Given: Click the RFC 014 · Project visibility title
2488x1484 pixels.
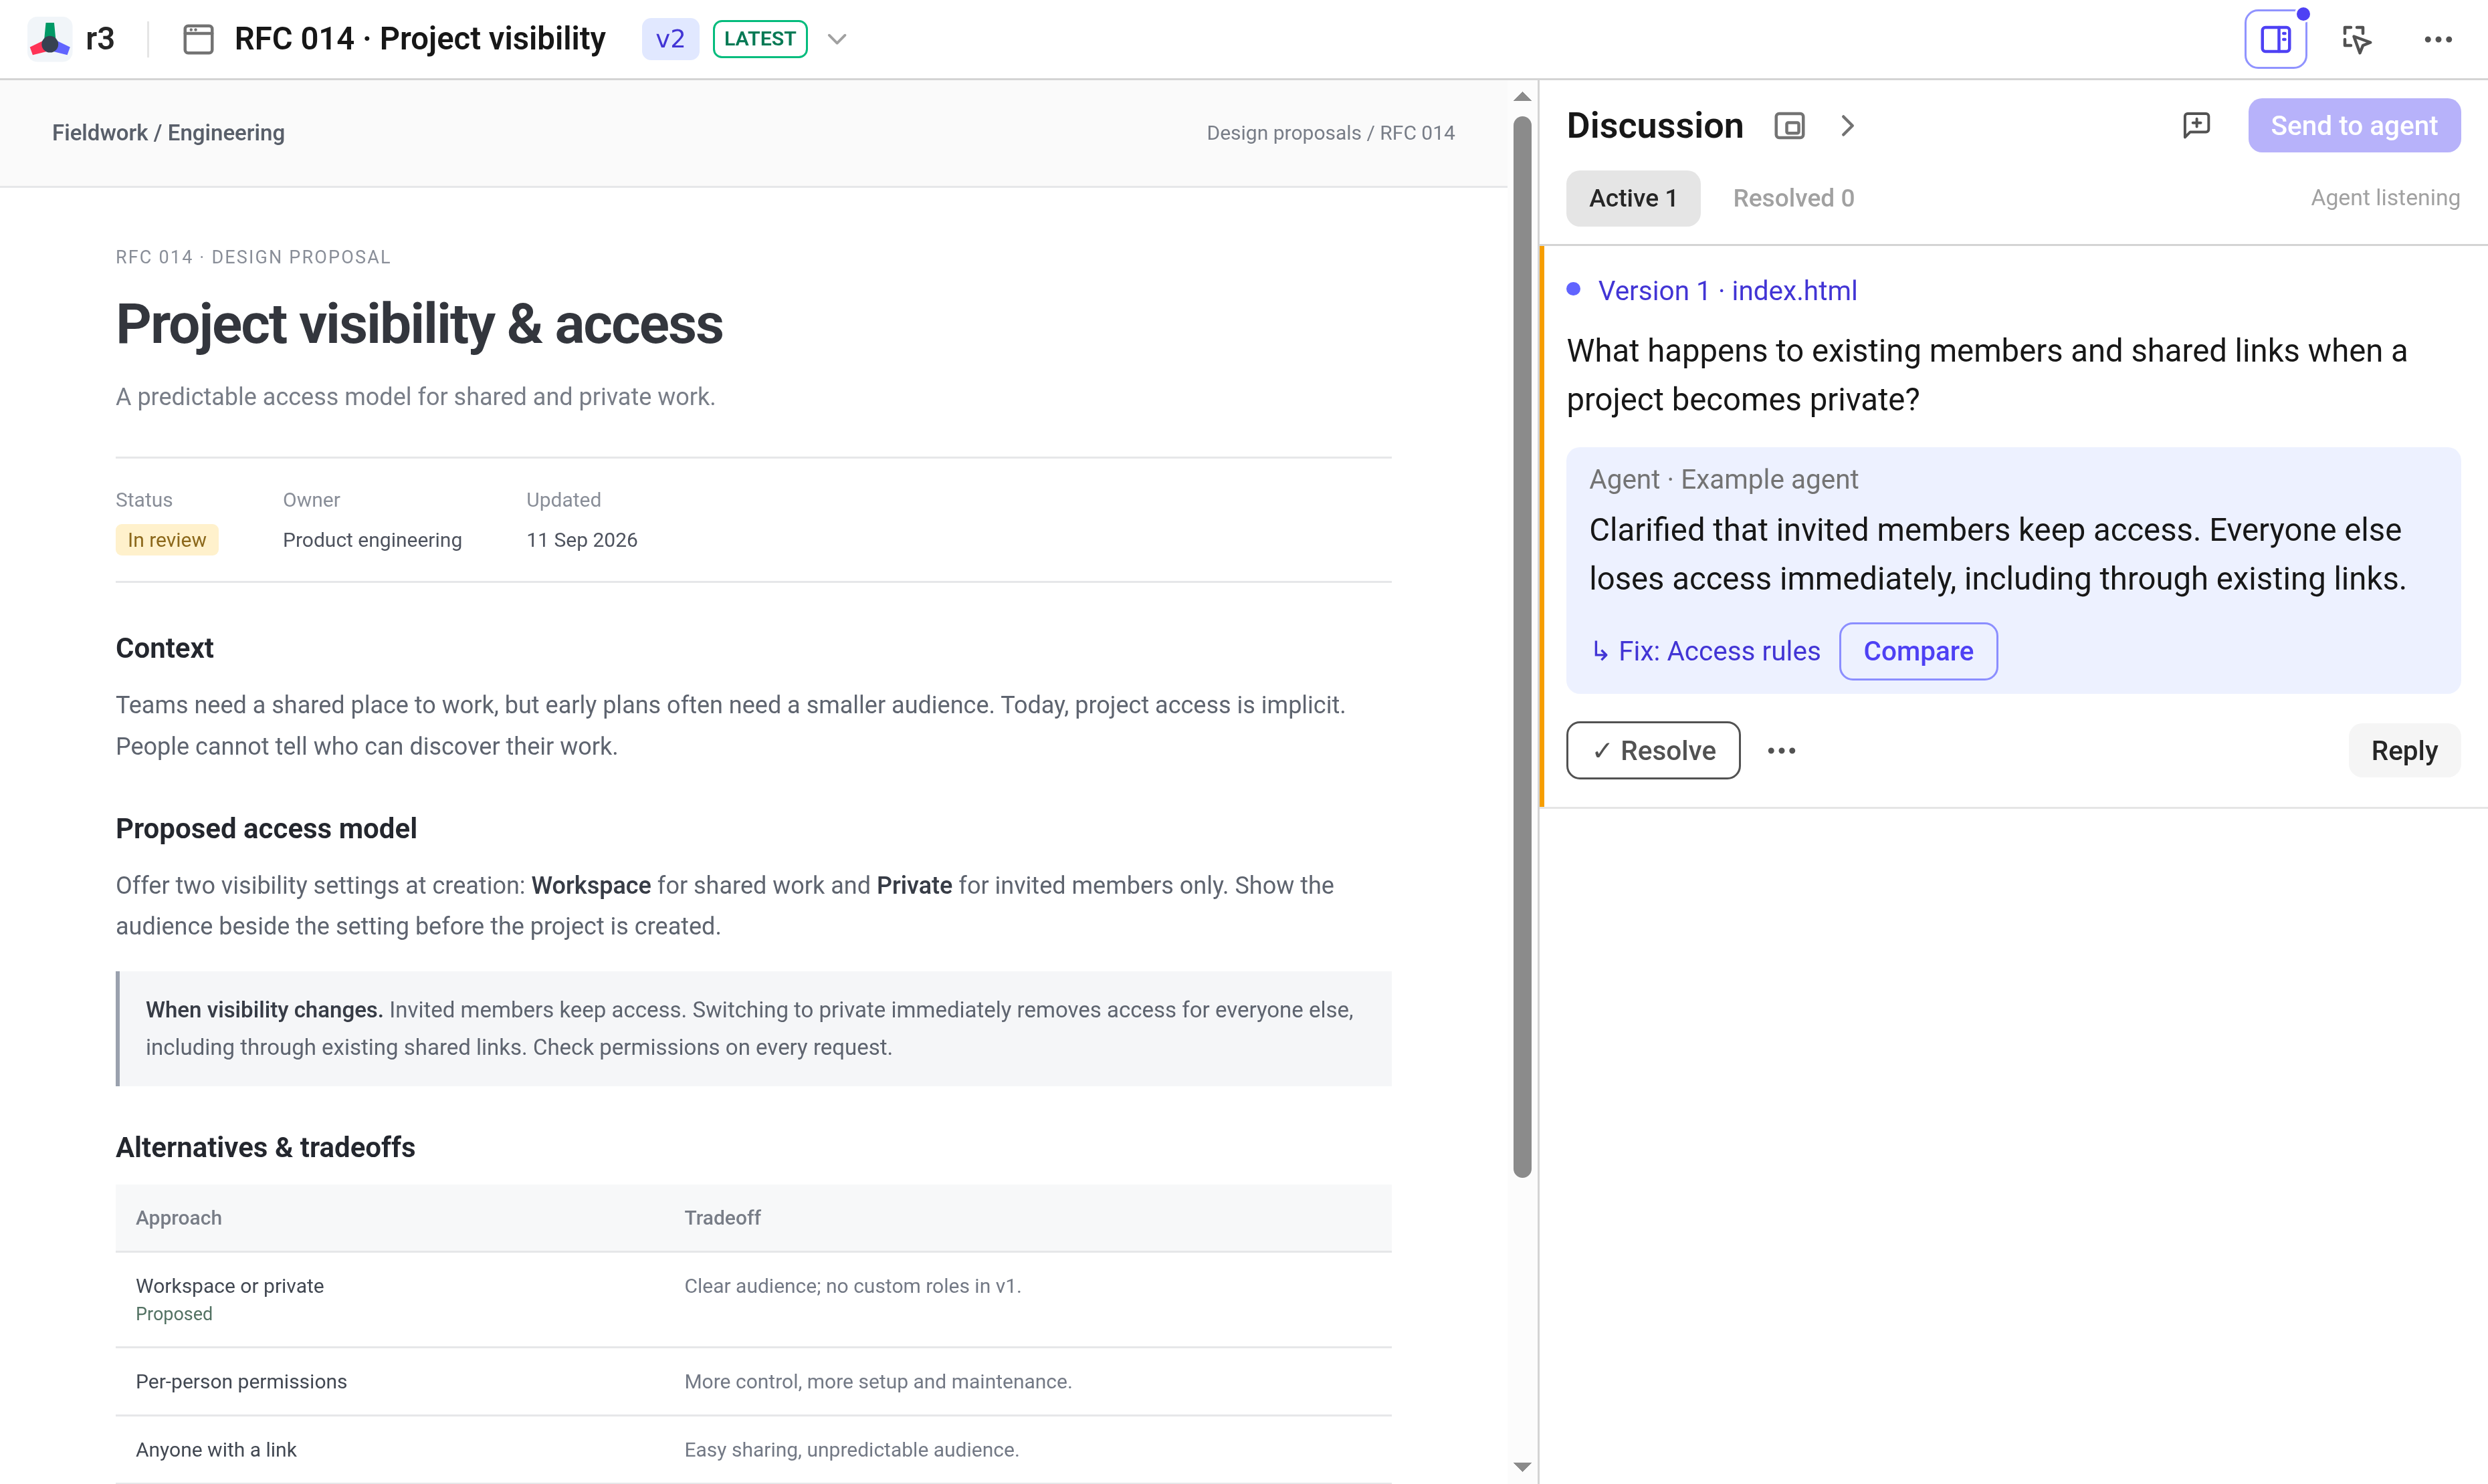Looking at the screenshot, I should pos(419,39).
